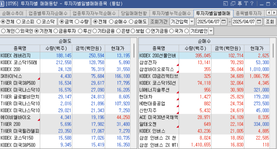Viewport: 277px width, 149px height.
Task: Select the 수량 radio button
Action: coord(77,22)
